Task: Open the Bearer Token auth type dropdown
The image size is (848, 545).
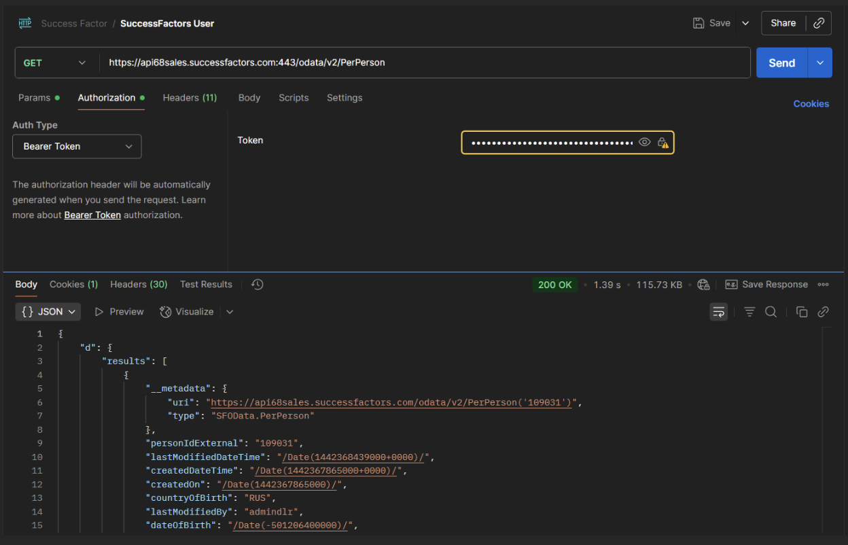Action: [77, 146]
